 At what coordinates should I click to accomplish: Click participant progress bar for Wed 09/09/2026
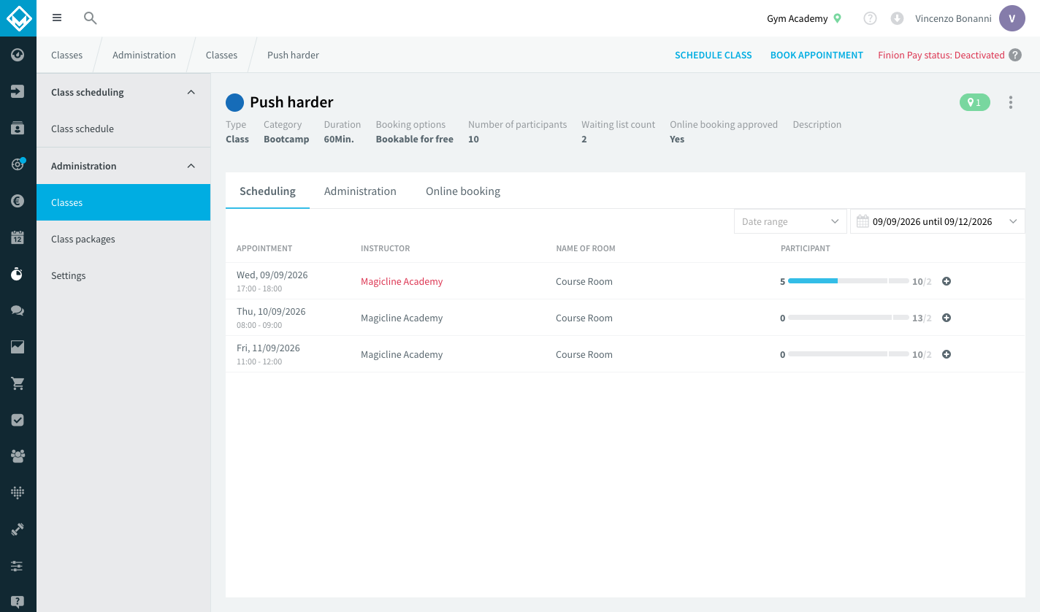[x=849, y=281]
